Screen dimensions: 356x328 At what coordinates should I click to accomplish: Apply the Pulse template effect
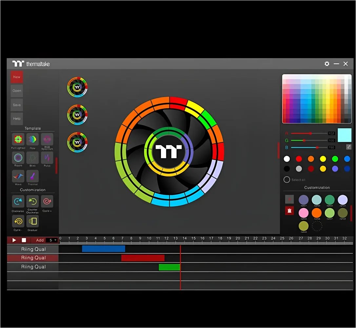click(x=47, y=157)
